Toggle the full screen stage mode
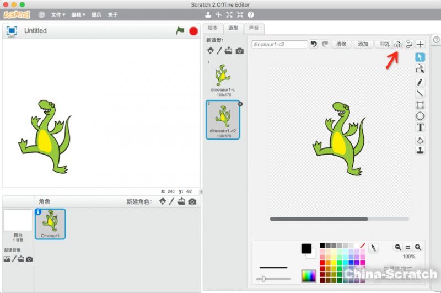Viewport: 441px width, 293px height. pos(12,31)
